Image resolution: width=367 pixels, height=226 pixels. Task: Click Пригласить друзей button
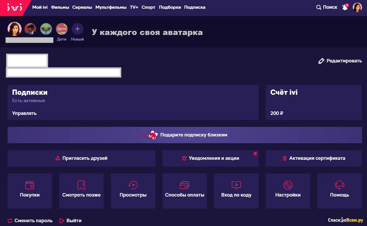click(x=81, y=158)
